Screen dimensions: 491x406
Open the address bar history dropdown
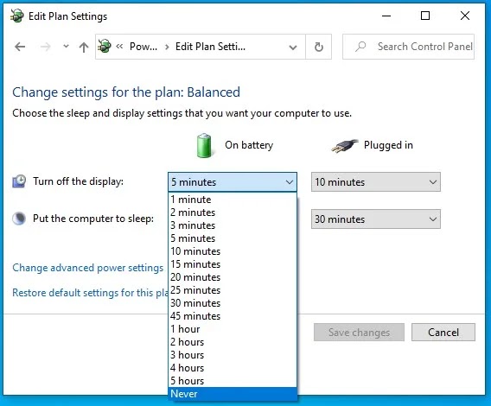(293, 48)
